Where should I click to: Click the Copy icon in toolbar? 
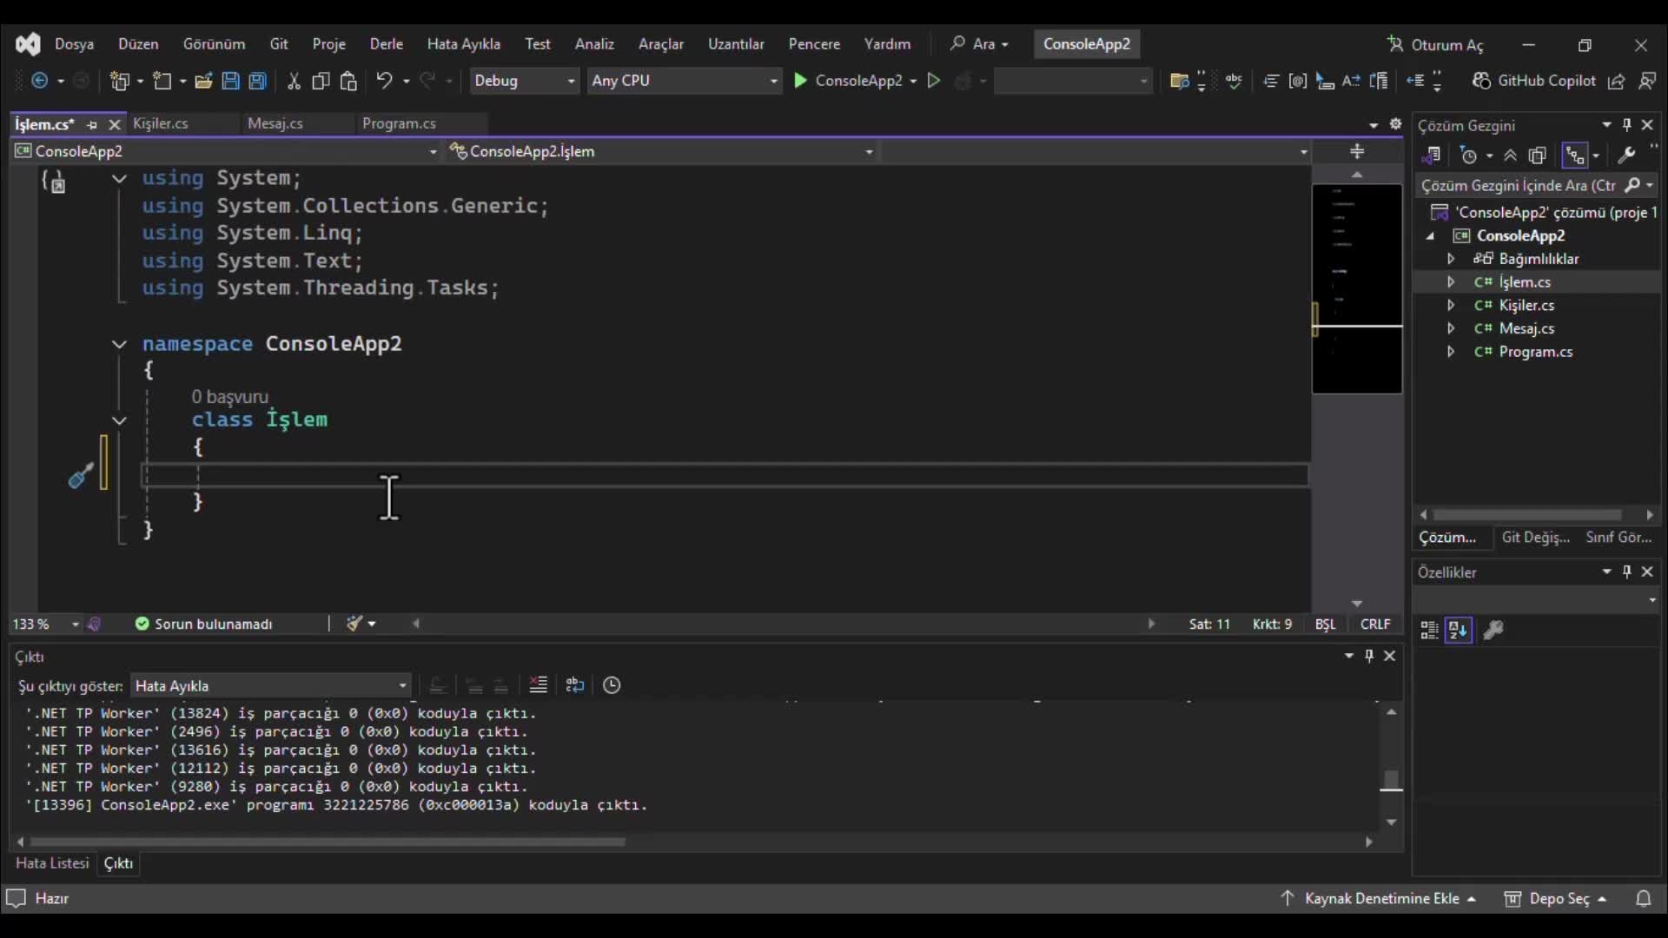[321, 81]
